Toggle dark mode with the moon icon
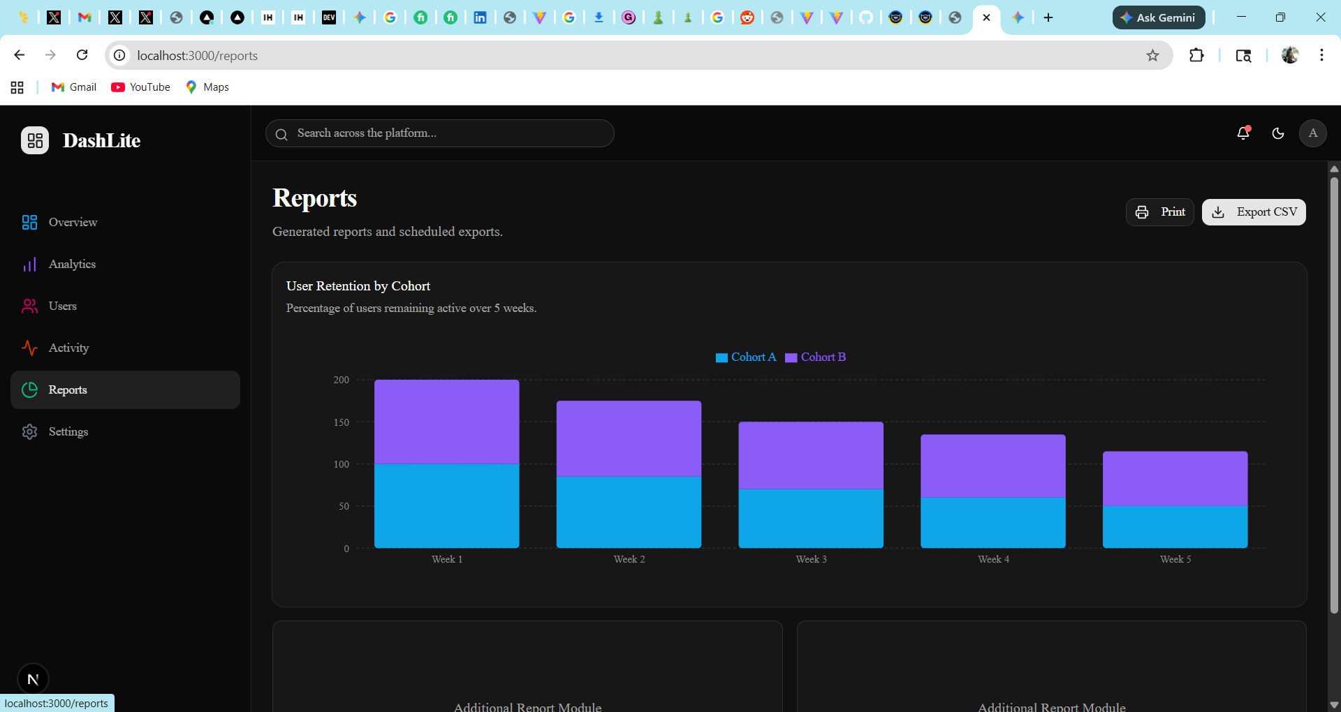The height and width of the screenshot is (712, 1341). (x=1278, y=133)
